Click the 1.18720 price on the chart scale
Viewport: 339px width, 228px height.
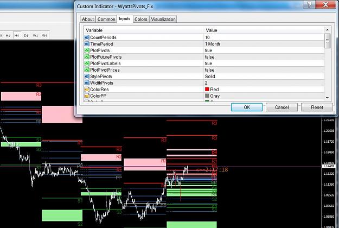[x=329, y=142]
